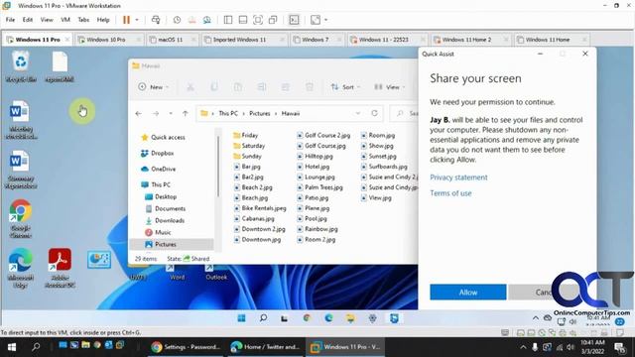Viewport: 635px width, 357px height.
Task: Select the Sunset.jpg file
Action: click(378, 157)
